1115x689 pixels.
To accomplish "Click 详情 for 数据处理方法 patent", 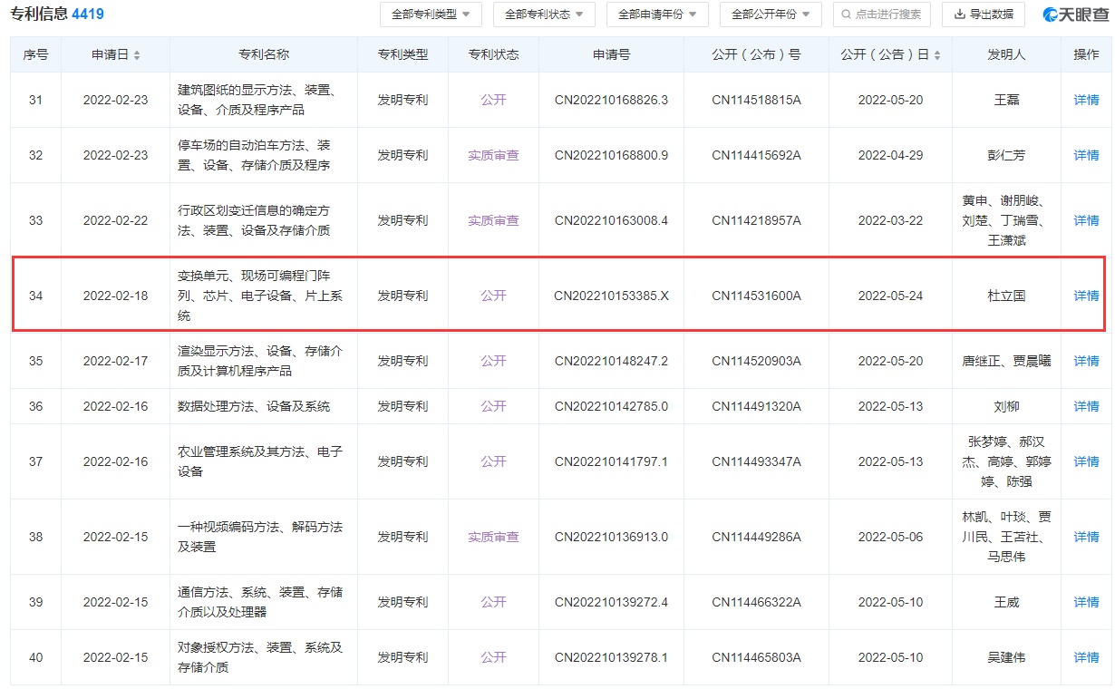I will pos(1086,406).
